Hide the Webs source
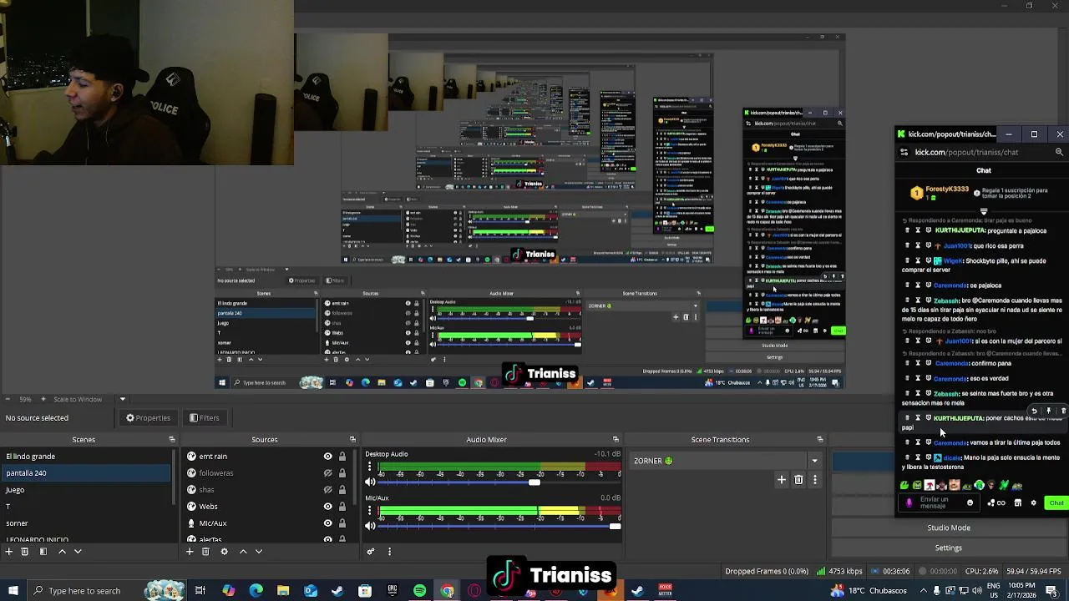The height and width of the screenshot is (601, 1069). (327, 507)
